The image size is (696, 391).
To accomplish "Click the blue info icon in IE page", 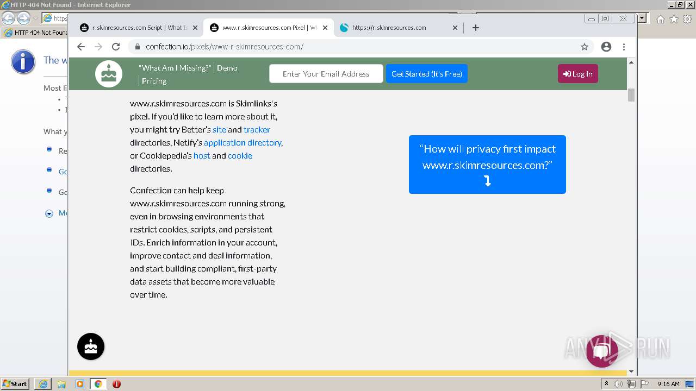I will [23, 62].
